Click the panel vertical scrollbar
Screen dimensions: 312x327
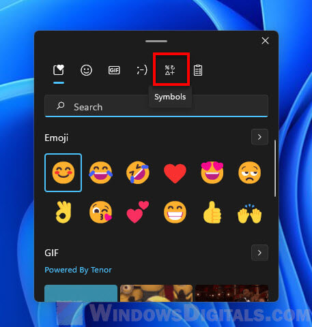(275, 168)
